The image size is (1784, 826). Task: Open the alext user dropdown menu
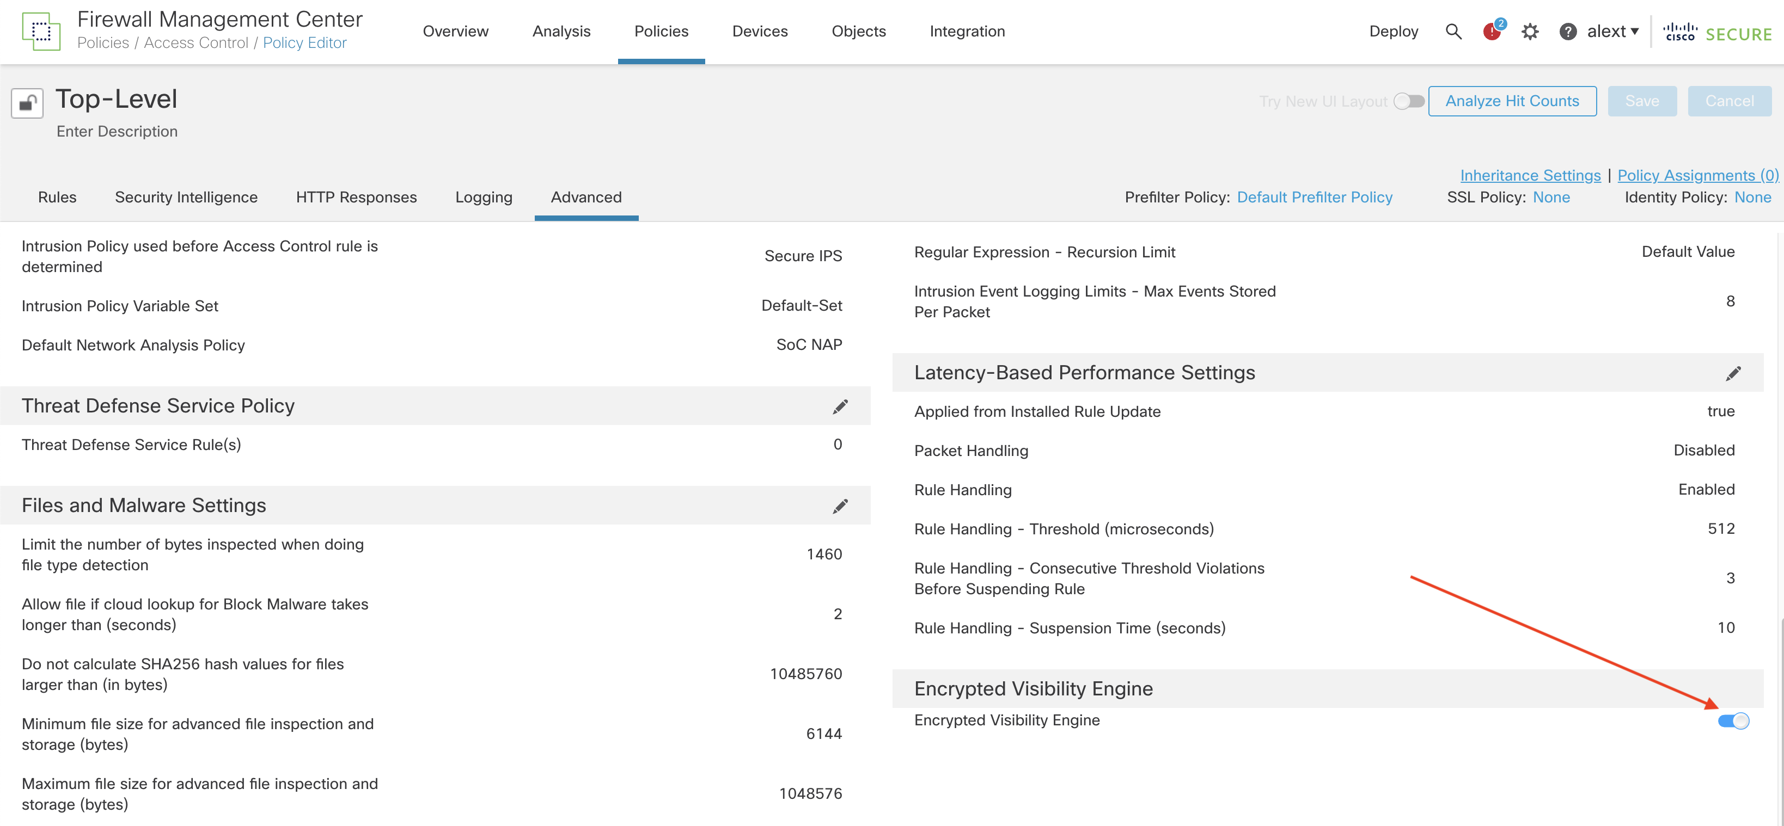[1612, 32]
